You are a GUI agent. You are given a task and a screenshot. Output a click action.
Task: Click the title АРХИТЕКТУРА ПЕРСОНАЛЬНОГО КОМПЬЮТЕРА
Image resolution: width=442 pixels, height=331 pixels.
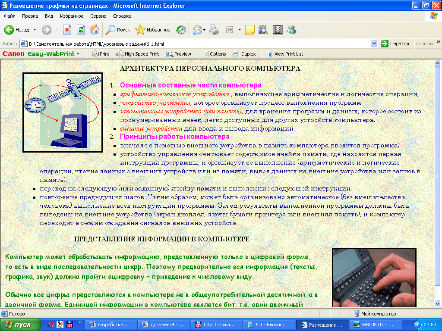pyautogui.click(x=210, y=69)
